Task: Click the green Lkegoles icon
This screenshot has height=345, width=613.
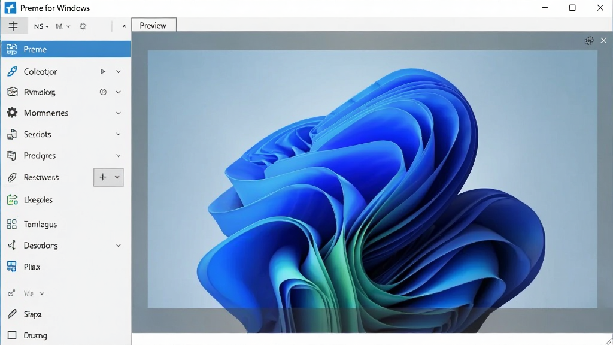Action: [13, 200]
